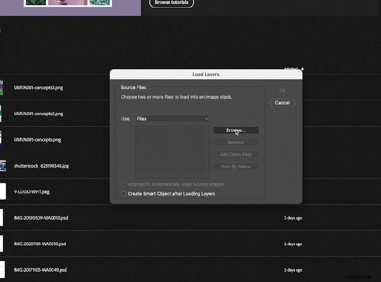Open IMG-20201101-WA0010.psd recent file

pos(40,243)
